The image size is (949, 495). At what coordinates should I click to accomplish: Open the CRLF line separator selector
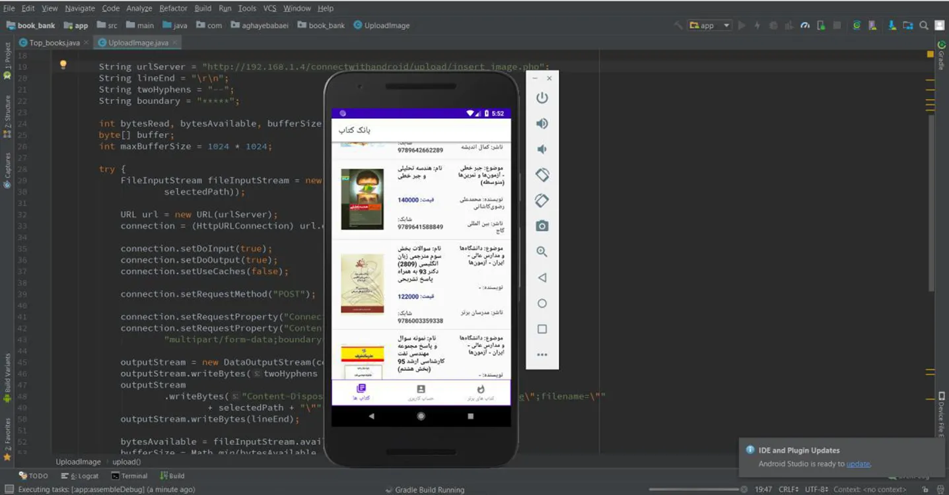789,490
